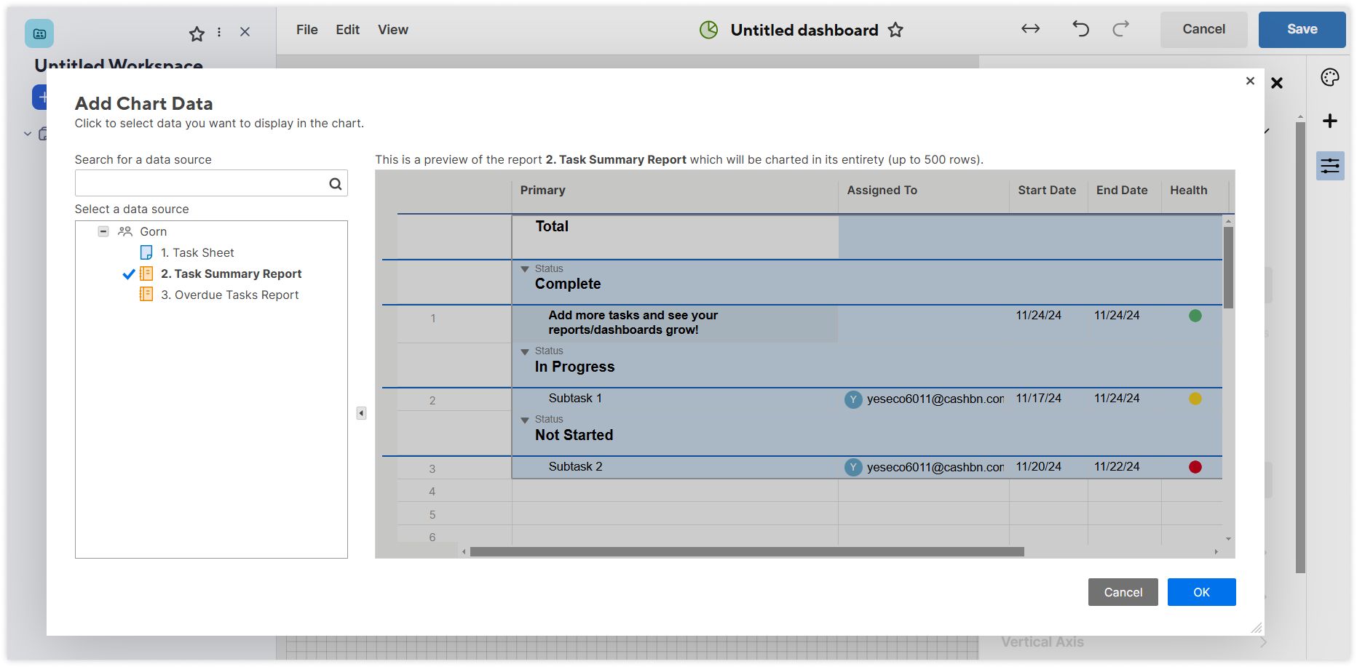The width and height of the screenshot is (1357, 667).
Task: Confirm chart data with OK
Action: click(x=1201, y=592)
